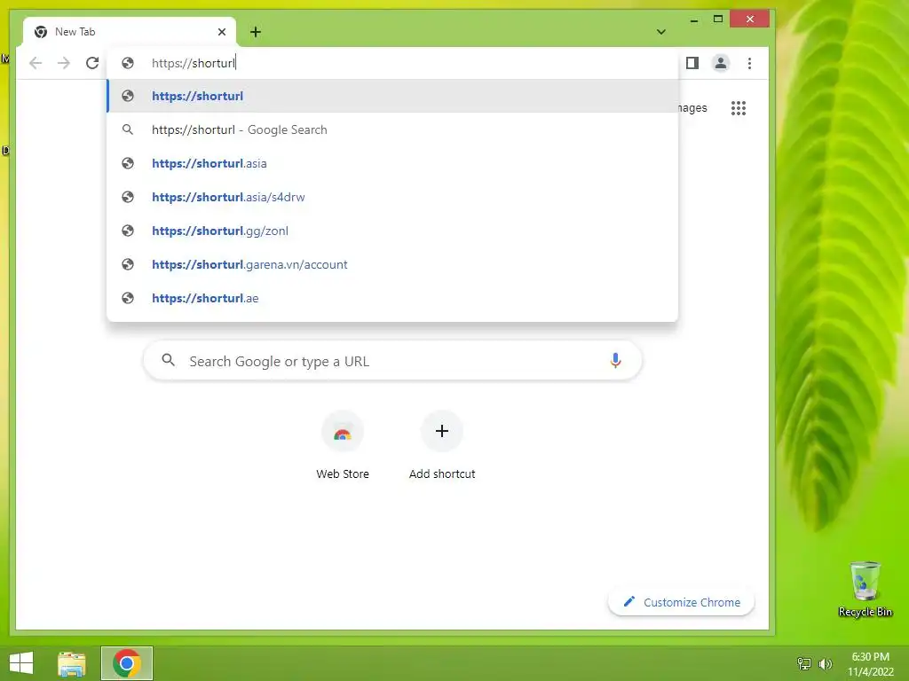Expand the tab search chevron
909x681 pixels.
(660, 32)
